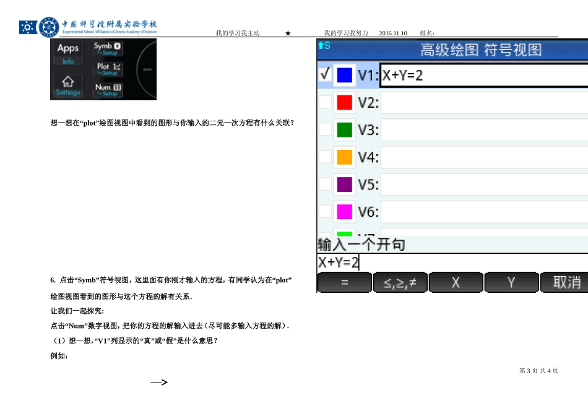The image size is (588, 416).
Task: Tap the Plot key on calculator keypad
Action: point(108,69)
